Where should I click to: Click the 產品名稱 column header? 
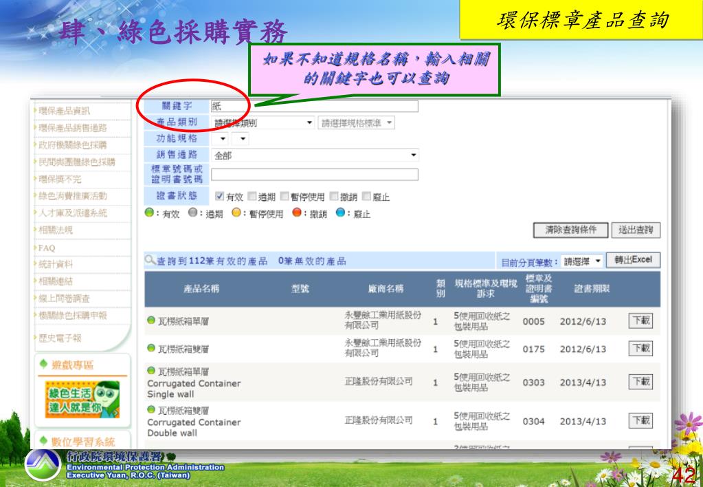201,289
